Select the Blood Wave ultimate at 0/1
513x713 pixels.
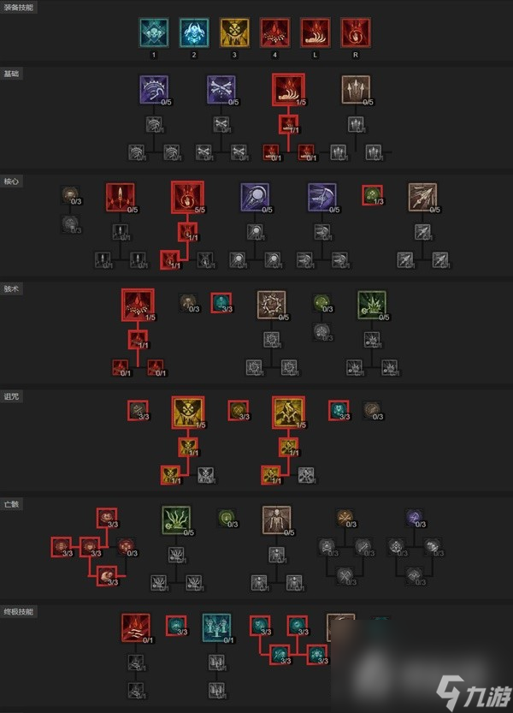136,628
